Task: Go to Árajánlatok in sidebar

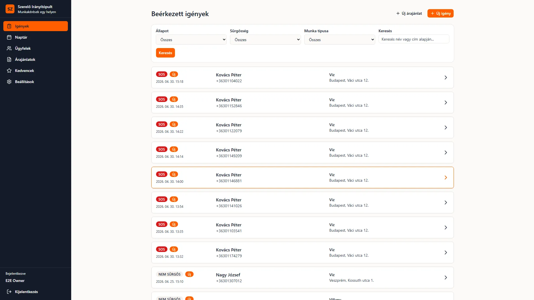Action: pos(36,59)
